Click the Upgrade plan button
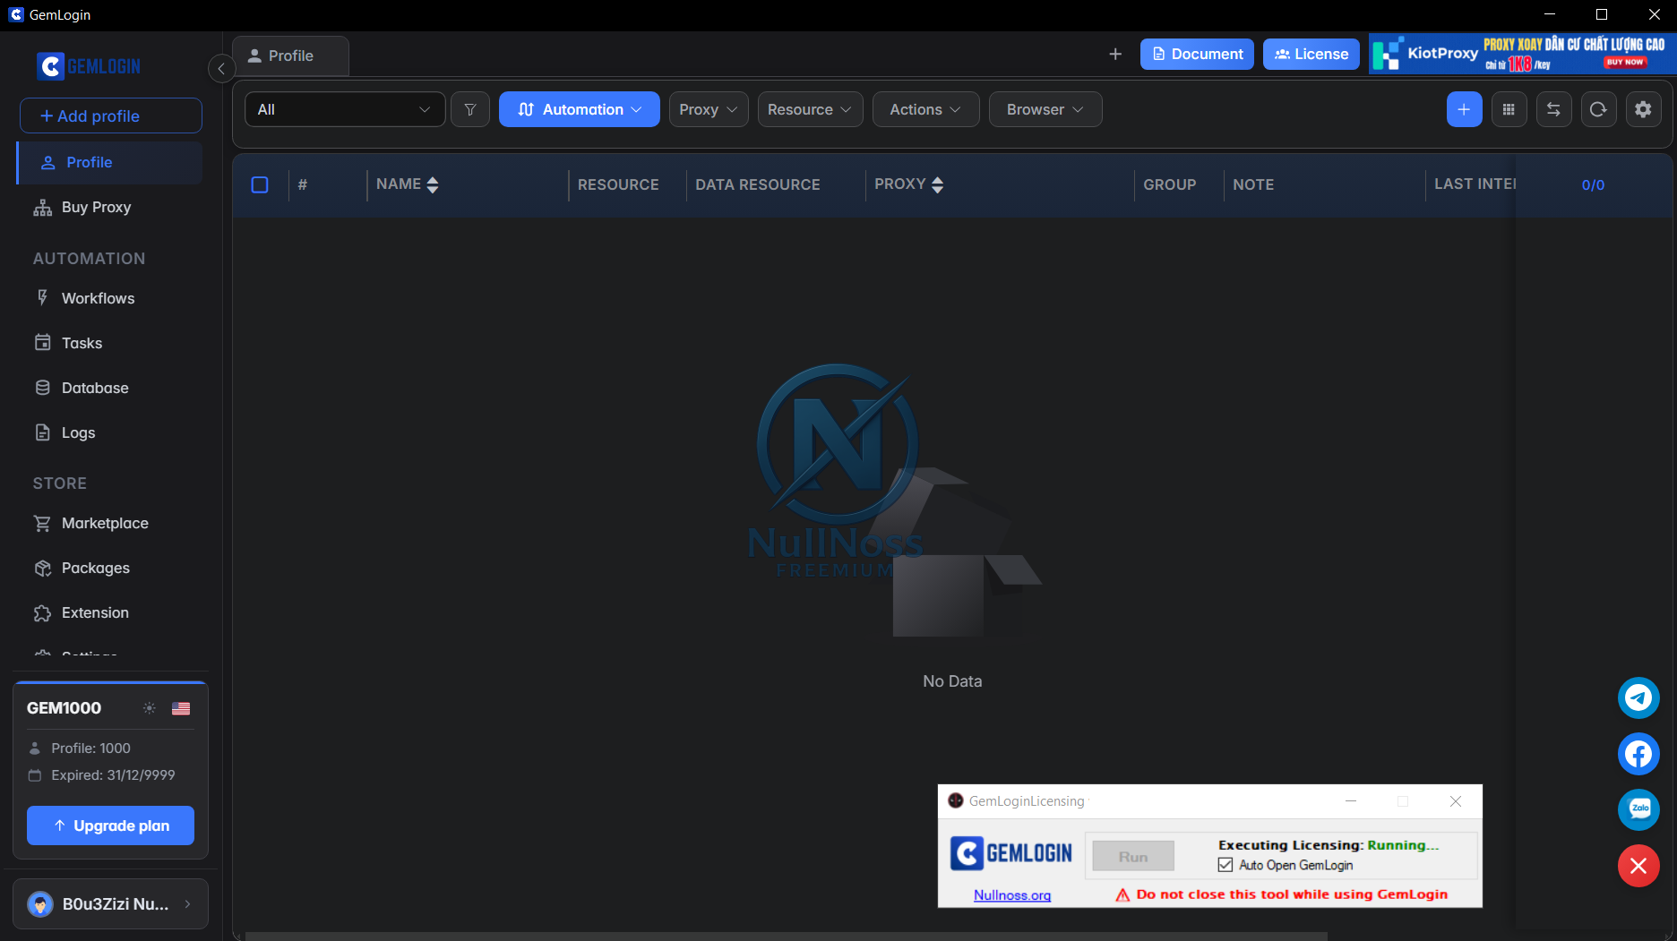 pyautogui.click(x=110, y=826)
